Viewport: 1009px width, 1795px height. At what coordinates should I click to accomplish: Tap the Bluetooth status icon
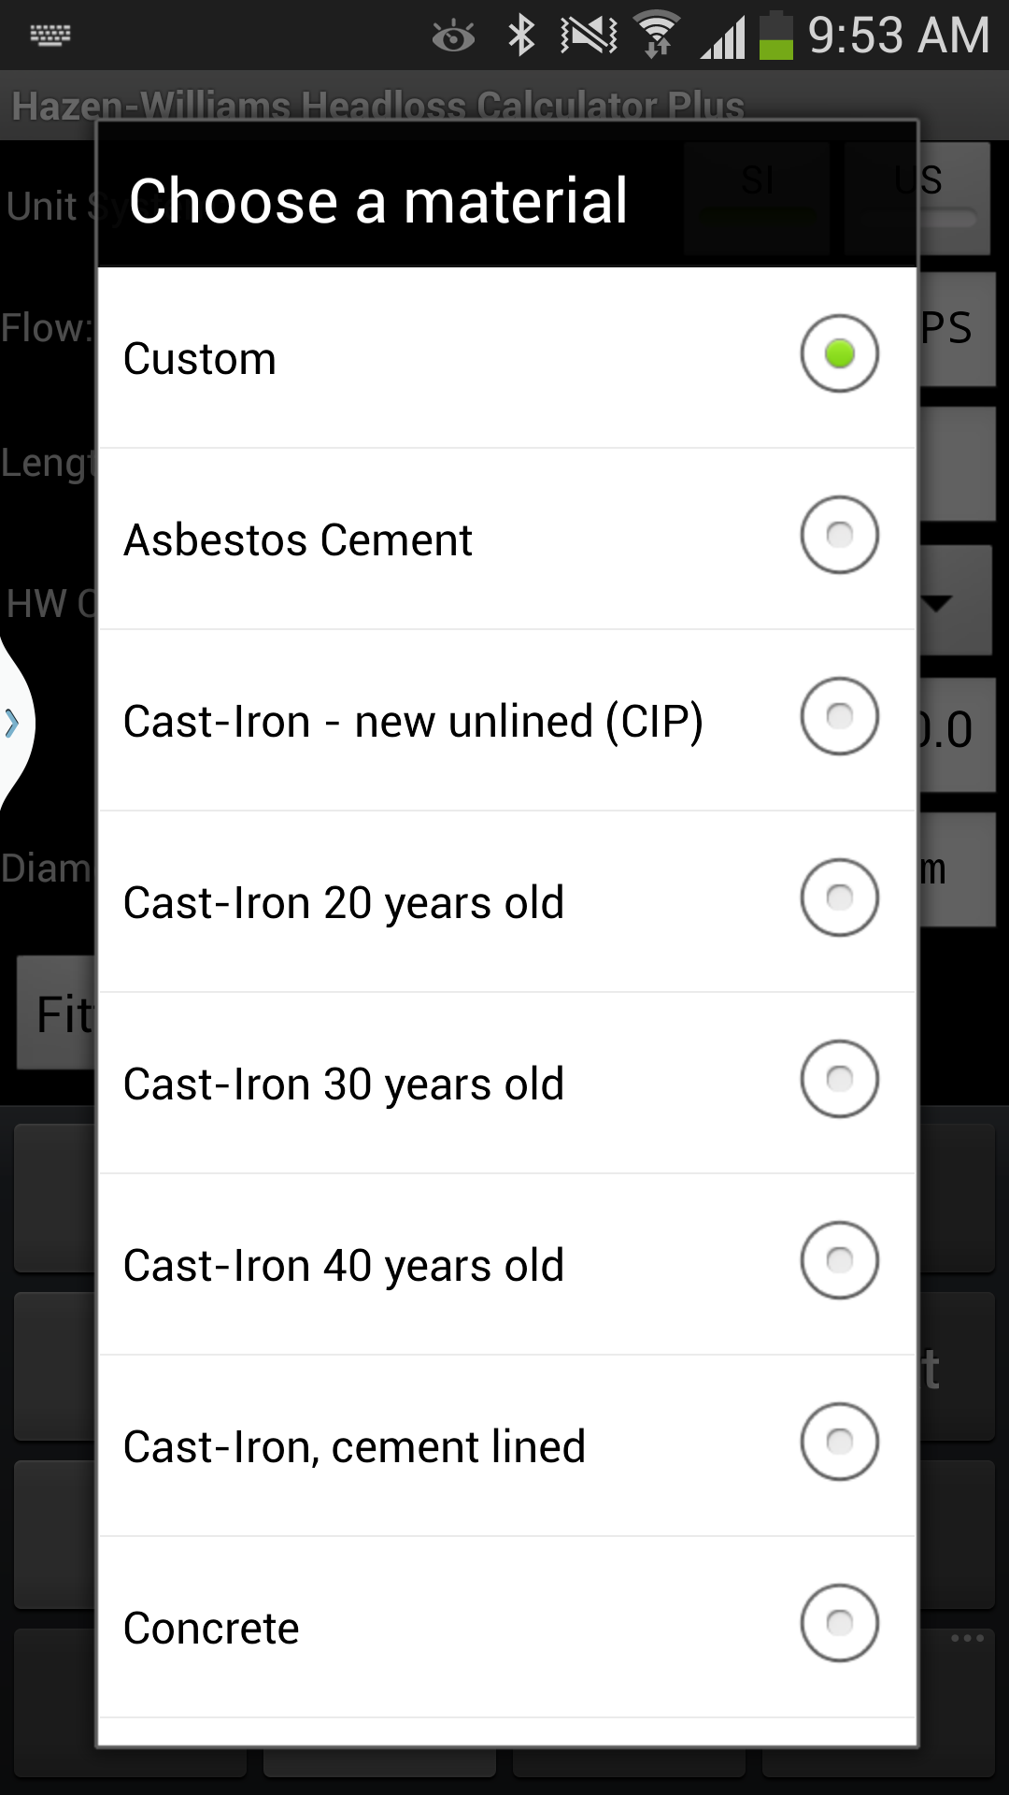pos(521,36)
